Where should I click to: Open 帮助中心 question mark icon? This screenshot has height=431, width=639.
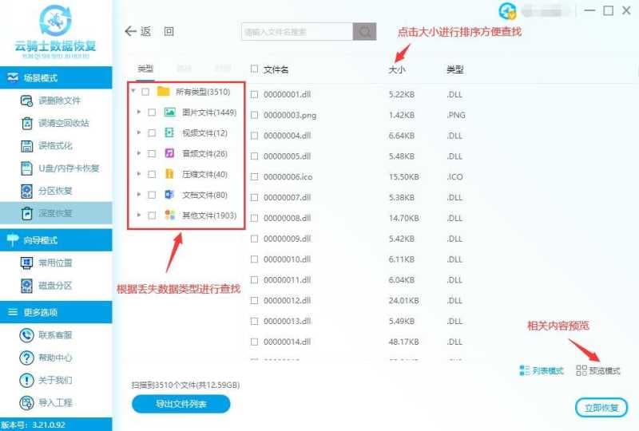tap(26, 358)
